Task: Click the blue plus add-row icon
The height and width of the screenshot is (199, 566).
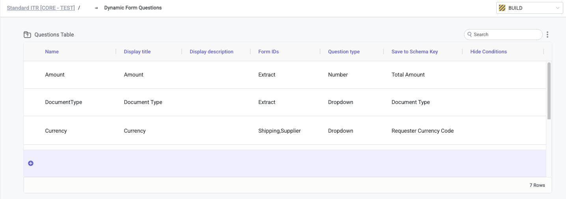Action: point(31,163)
